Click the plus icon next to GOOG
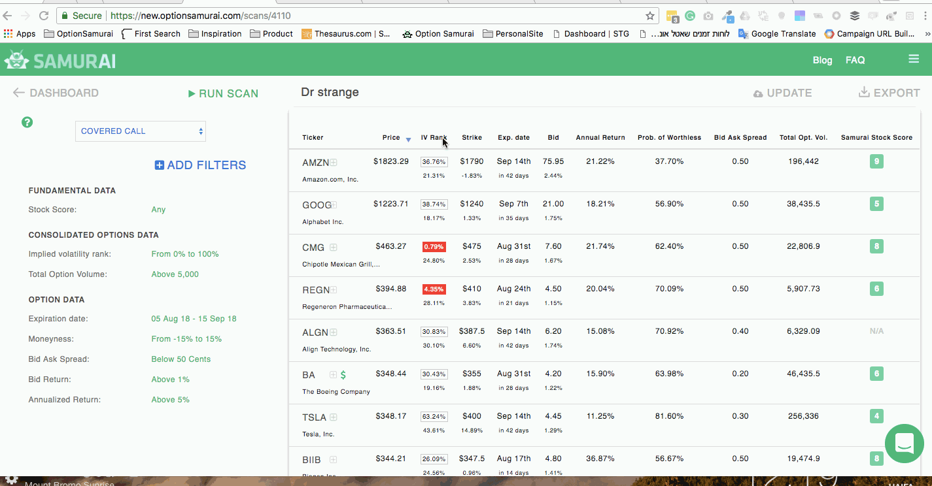The image size is (932, 486). click(334, 204)
